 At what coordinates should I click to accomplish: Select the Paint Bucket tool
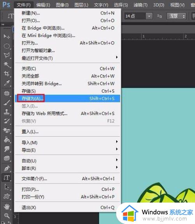pyautogui.click(x=7, y=139)
